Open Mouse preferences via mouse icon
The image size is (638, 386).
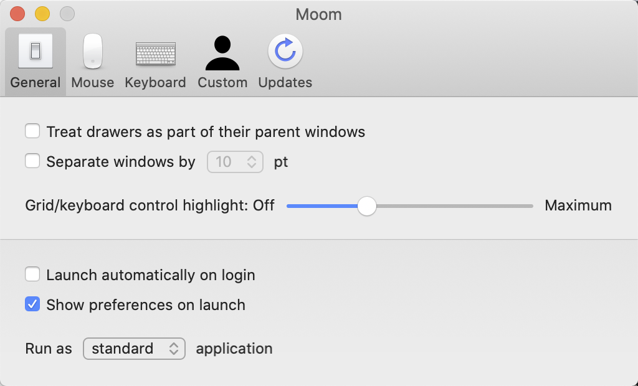[93, 51]
